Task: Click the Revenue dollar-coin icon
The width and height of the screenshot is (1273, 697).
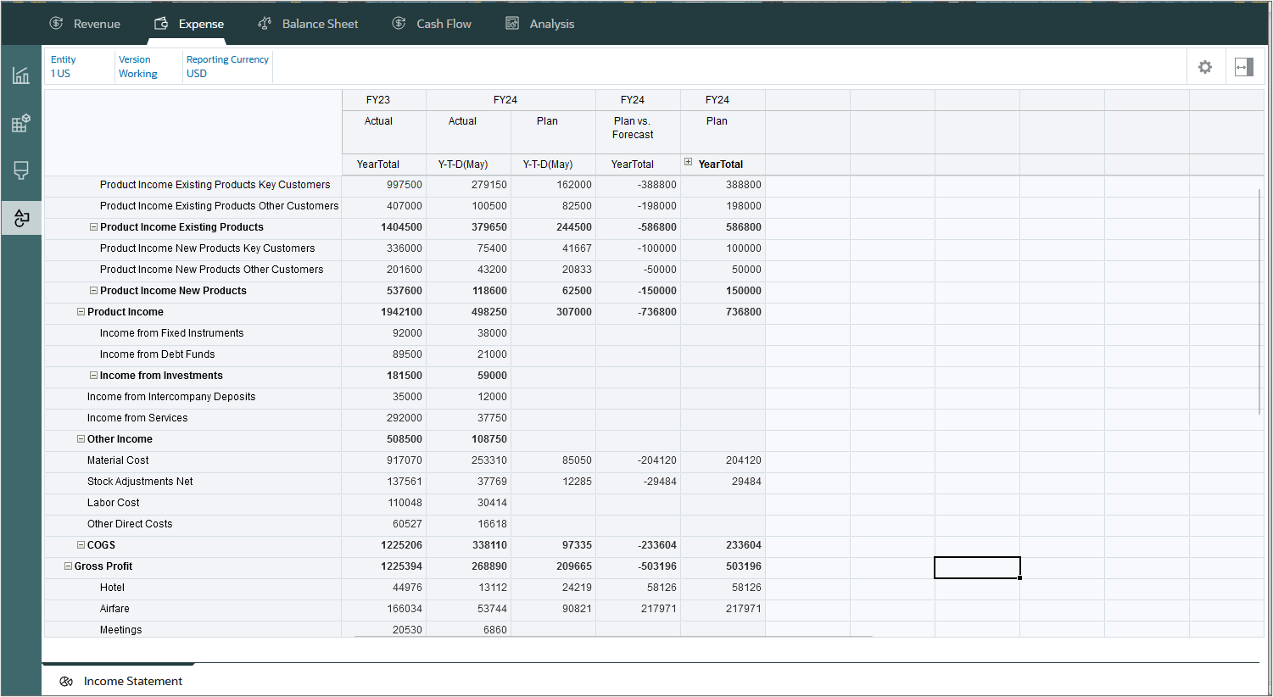Action: pos(57,24)
